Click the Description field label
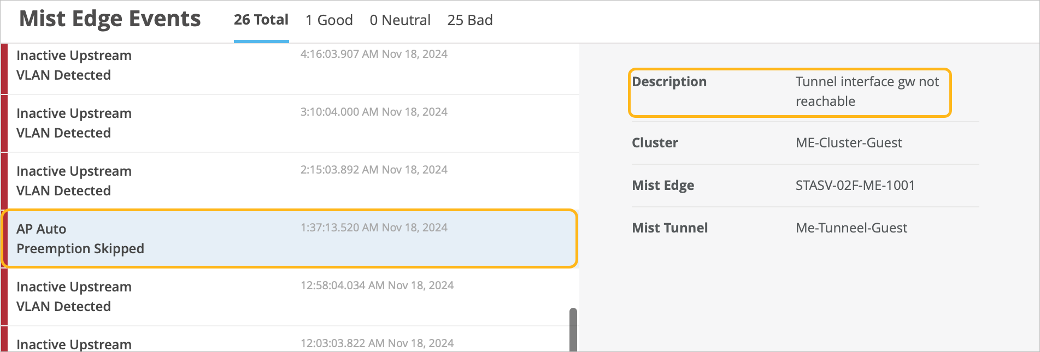This screenshot has width=1040, height=352. click(x=669, y=82)
